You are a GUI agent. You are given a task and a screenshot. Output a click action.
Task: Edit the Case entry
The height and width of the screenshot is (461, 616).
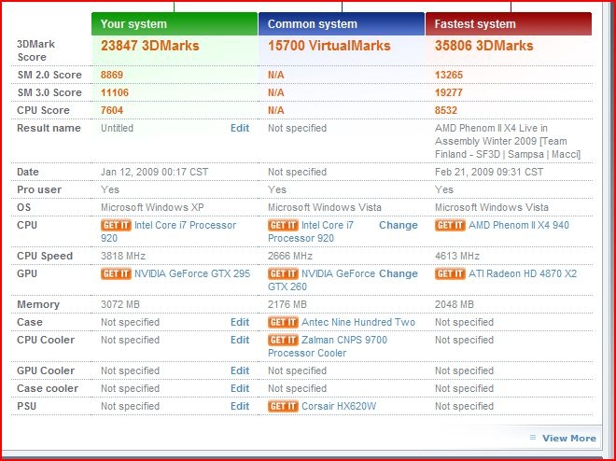(x=240, y=322)
